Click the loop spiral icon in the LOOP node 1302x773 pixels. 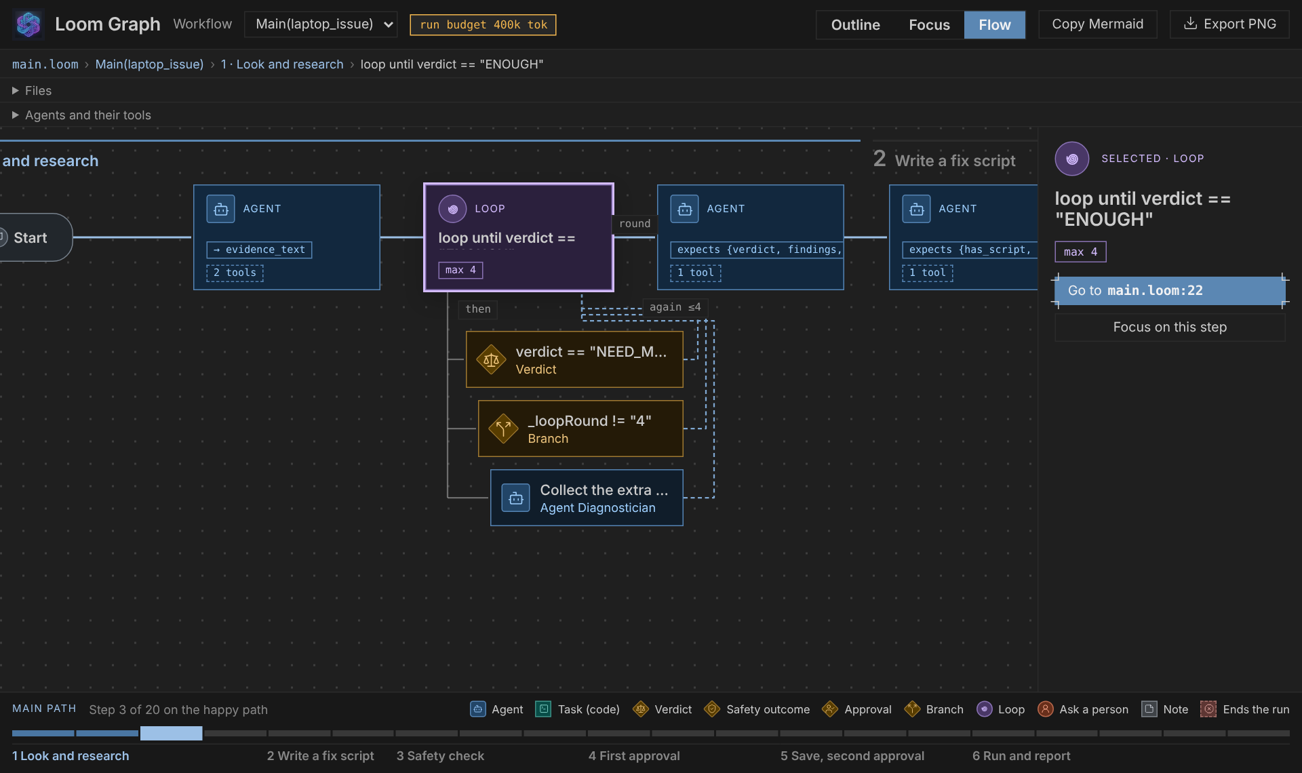coord(452,209)
